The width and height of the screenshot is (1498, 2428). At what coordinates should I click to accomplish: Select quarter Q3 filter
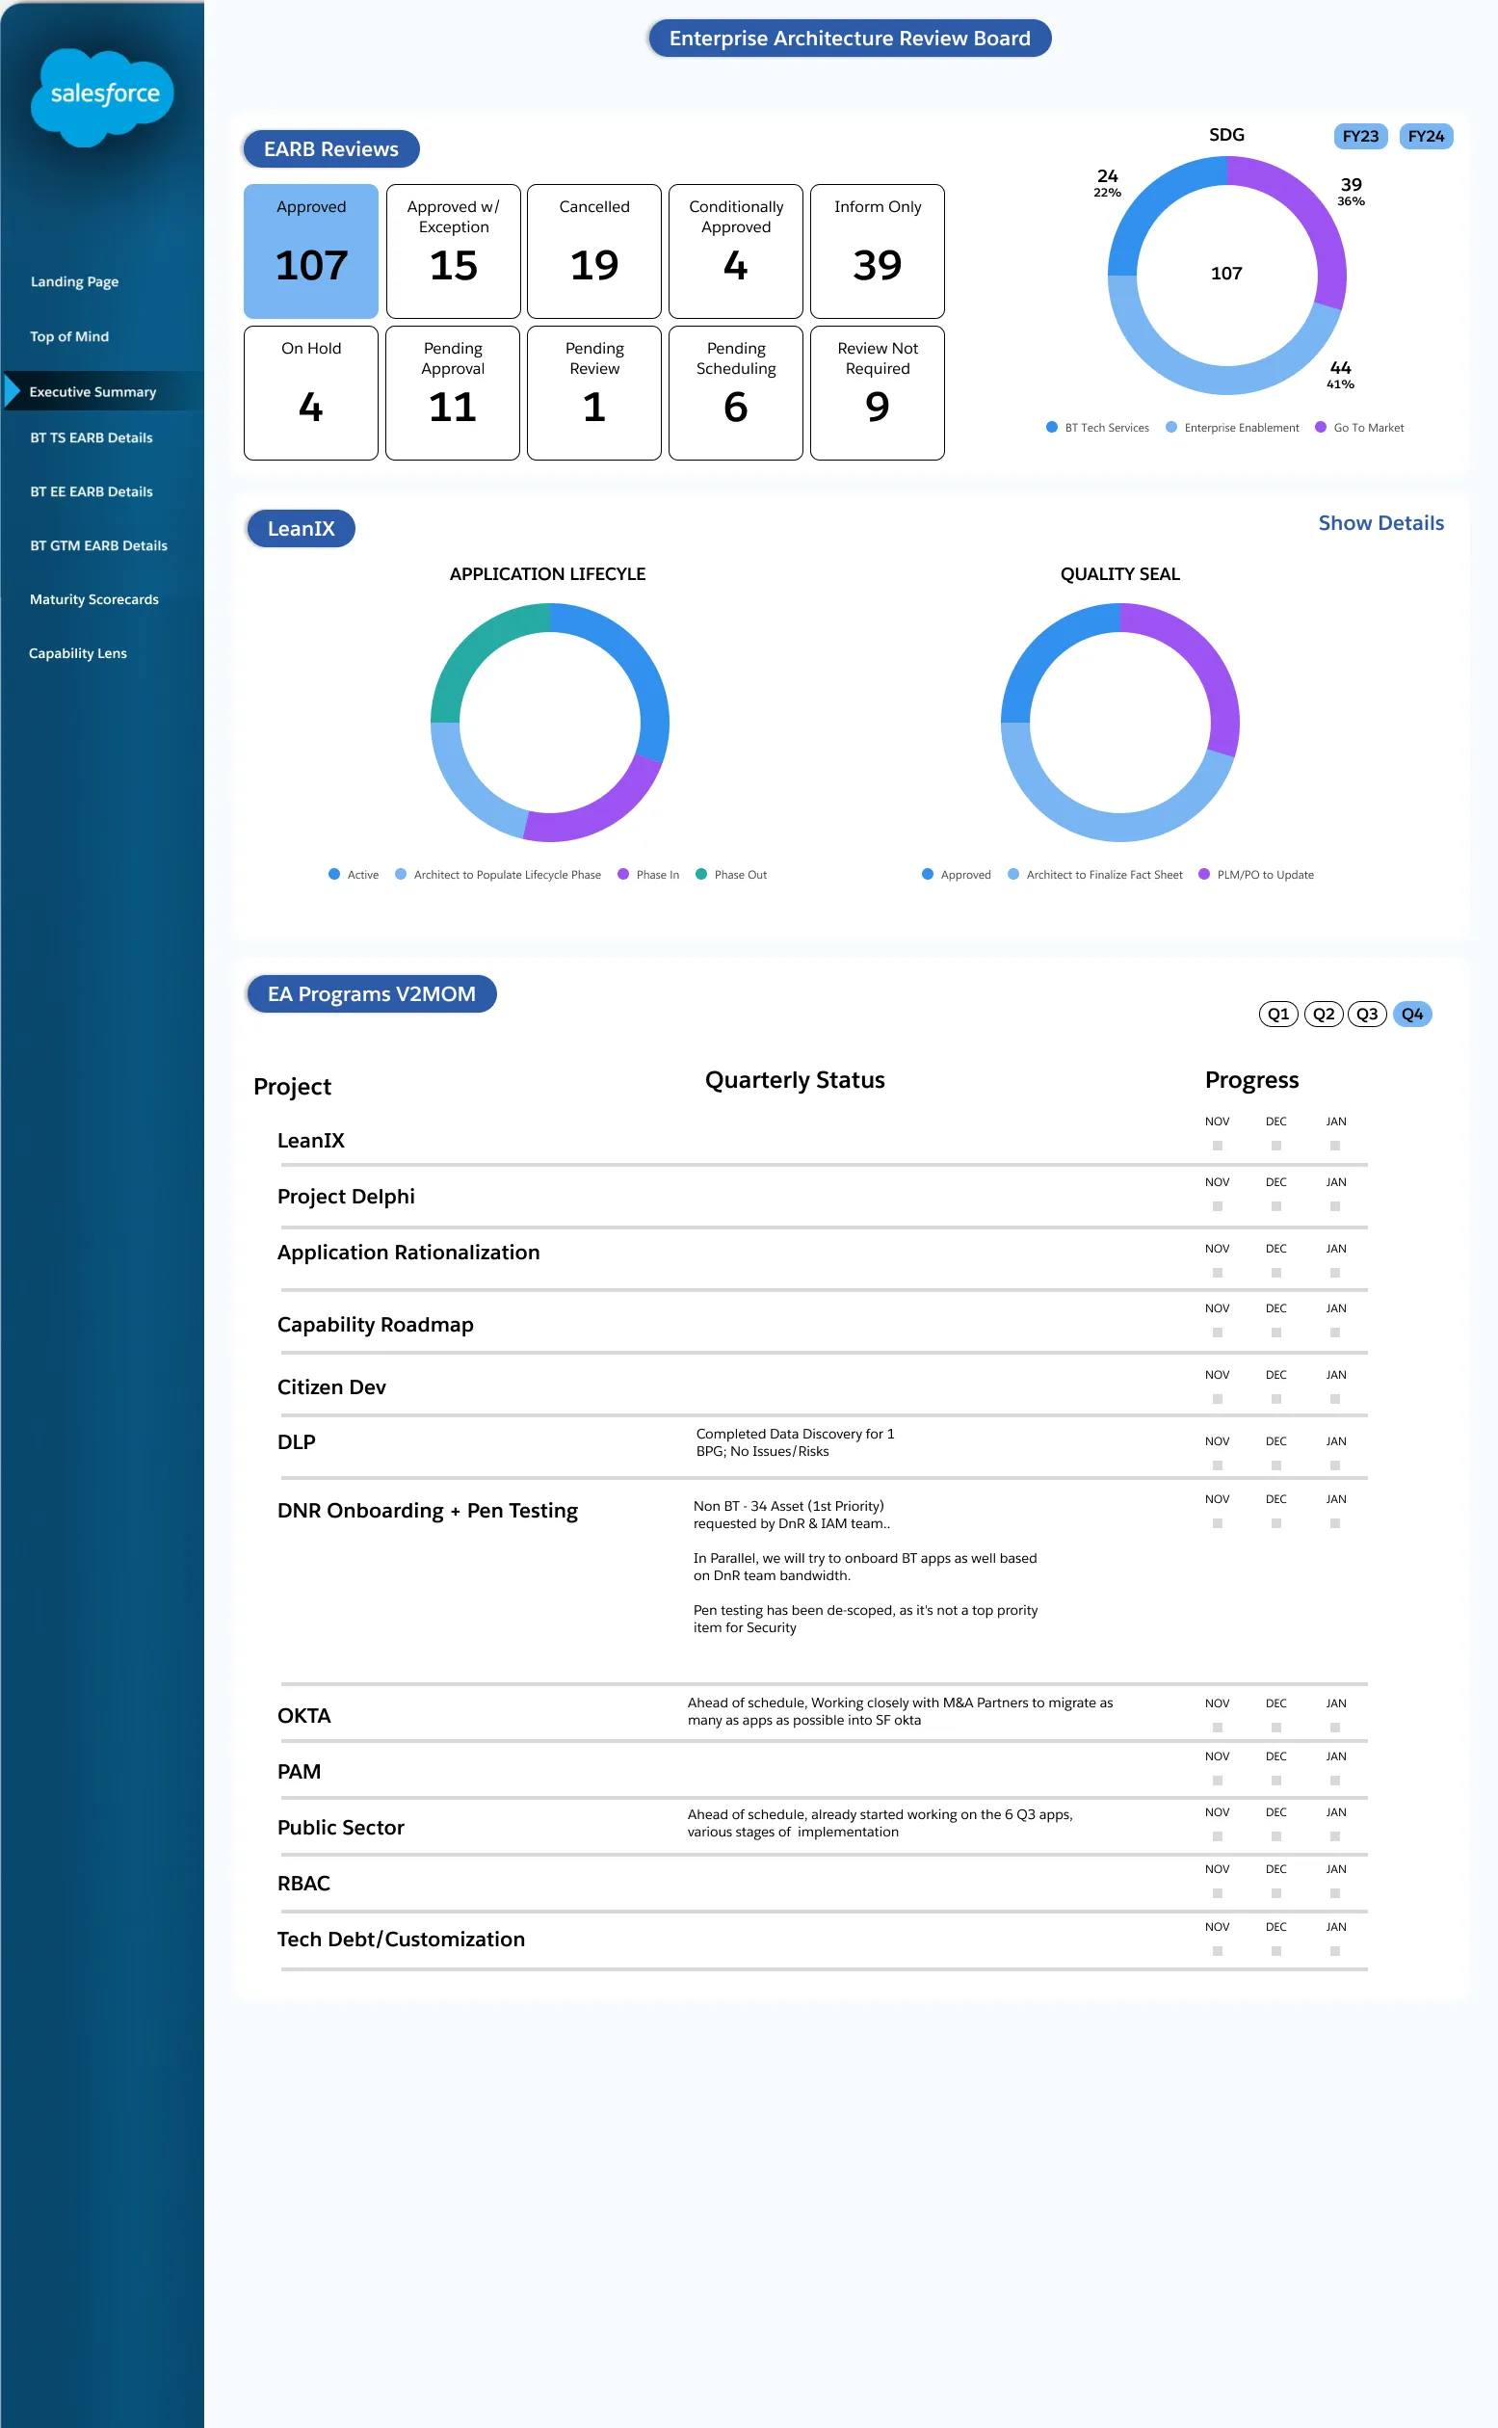point(1367,1014)
